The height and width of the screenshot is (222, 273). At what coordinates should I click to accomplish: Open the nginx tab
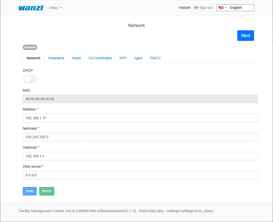click(x=138, y=58)
